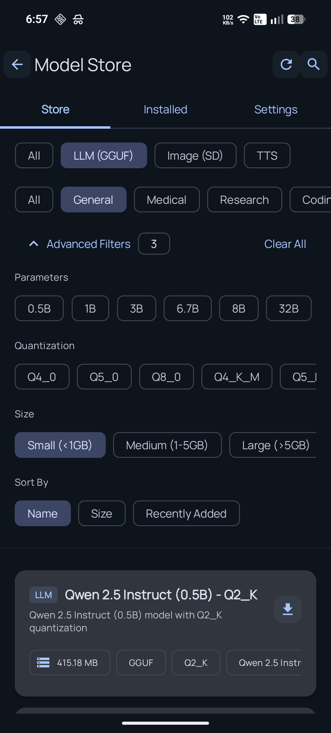Switch to the Installed tab
The width and height of the screenshot is (331, 733).
[165, 109]
